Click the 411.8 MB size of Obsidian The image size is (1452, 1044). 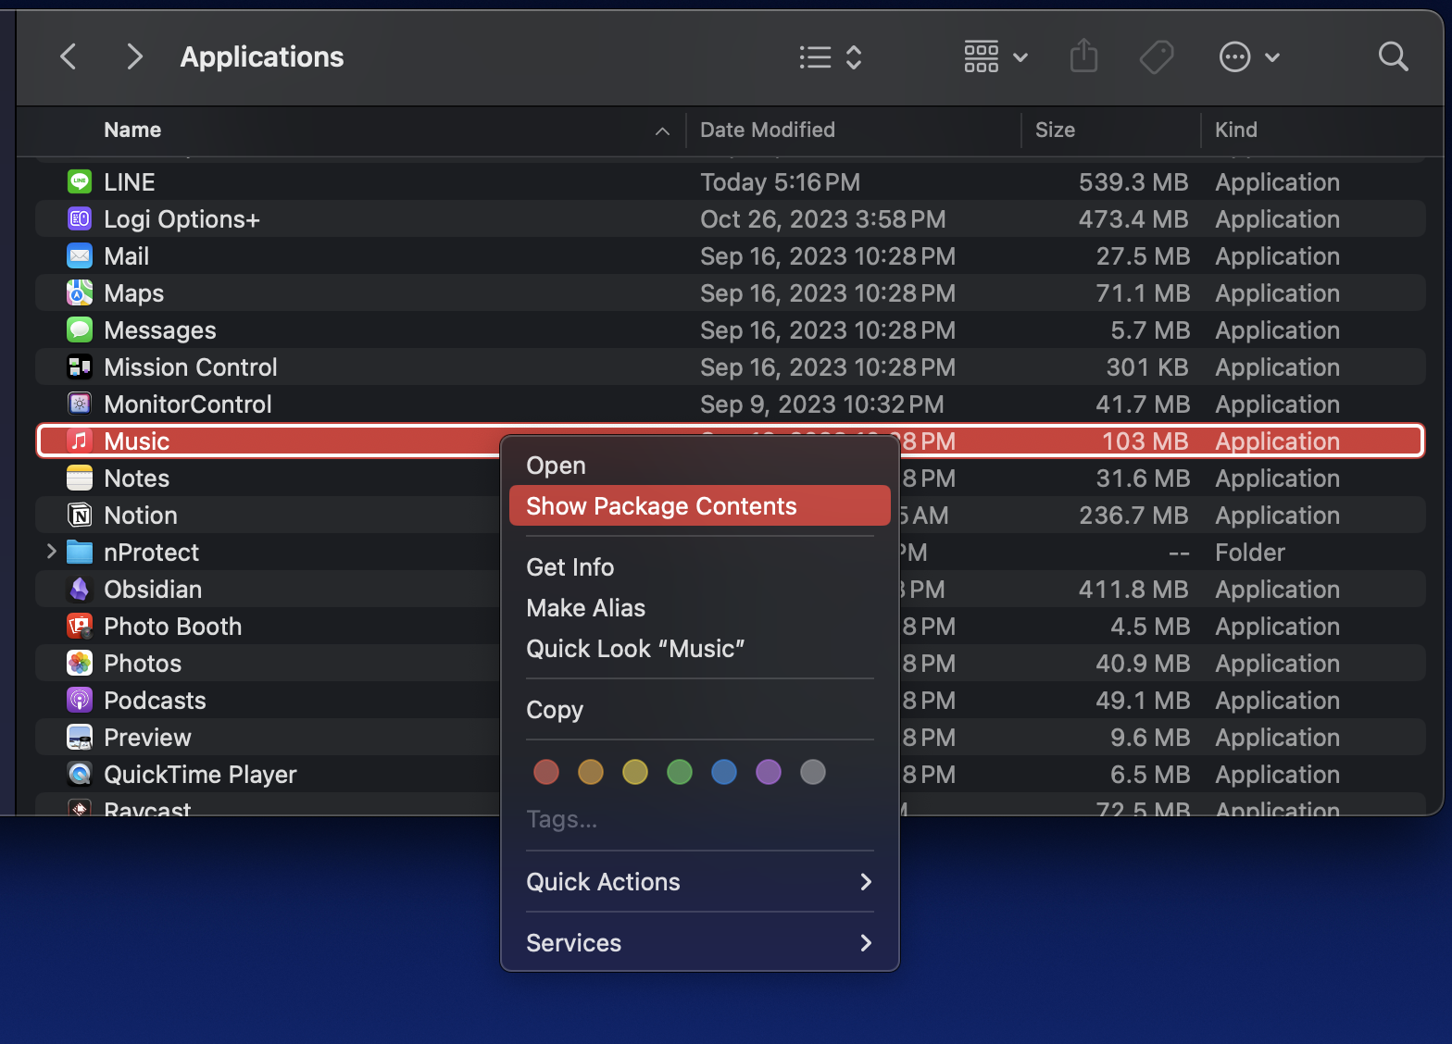tap(1134, 590)
